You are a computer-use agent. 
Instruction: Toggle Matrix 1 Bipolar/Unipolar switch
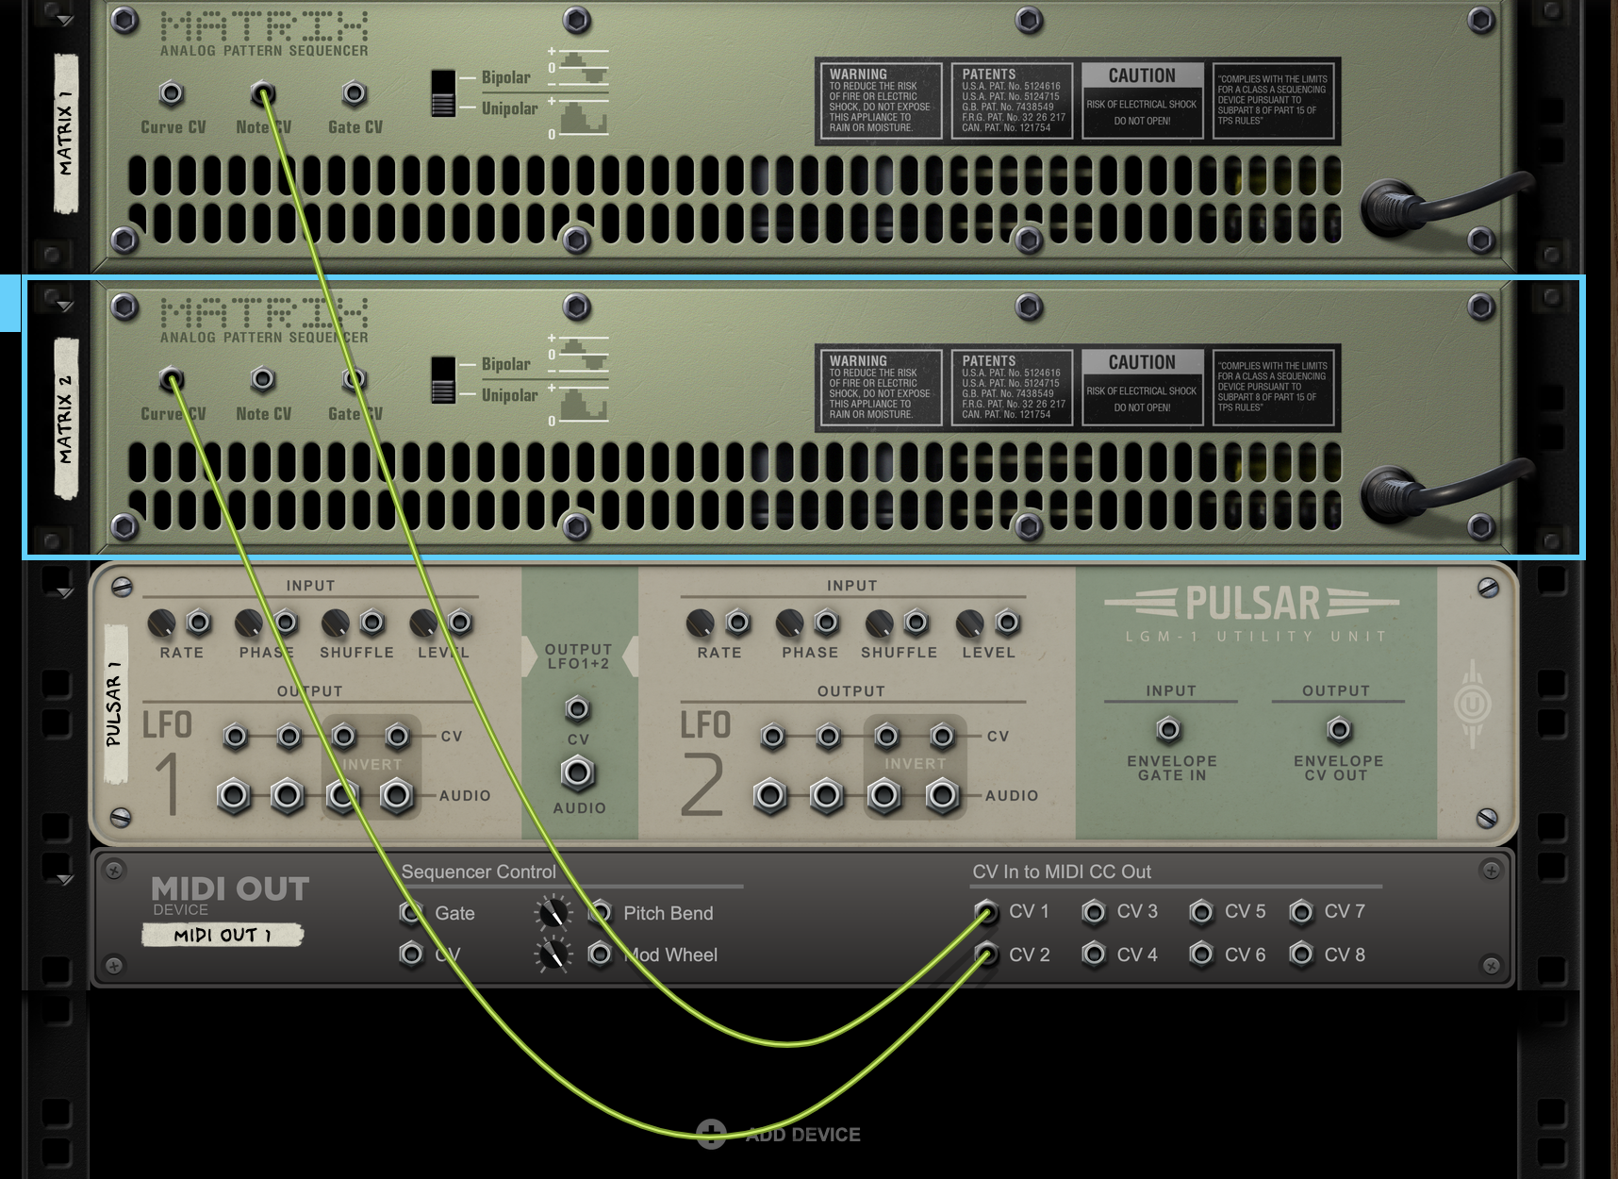pos(442,93)
